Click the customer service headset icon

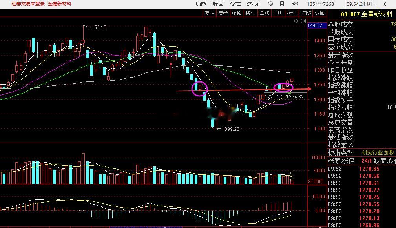(270, 4)
